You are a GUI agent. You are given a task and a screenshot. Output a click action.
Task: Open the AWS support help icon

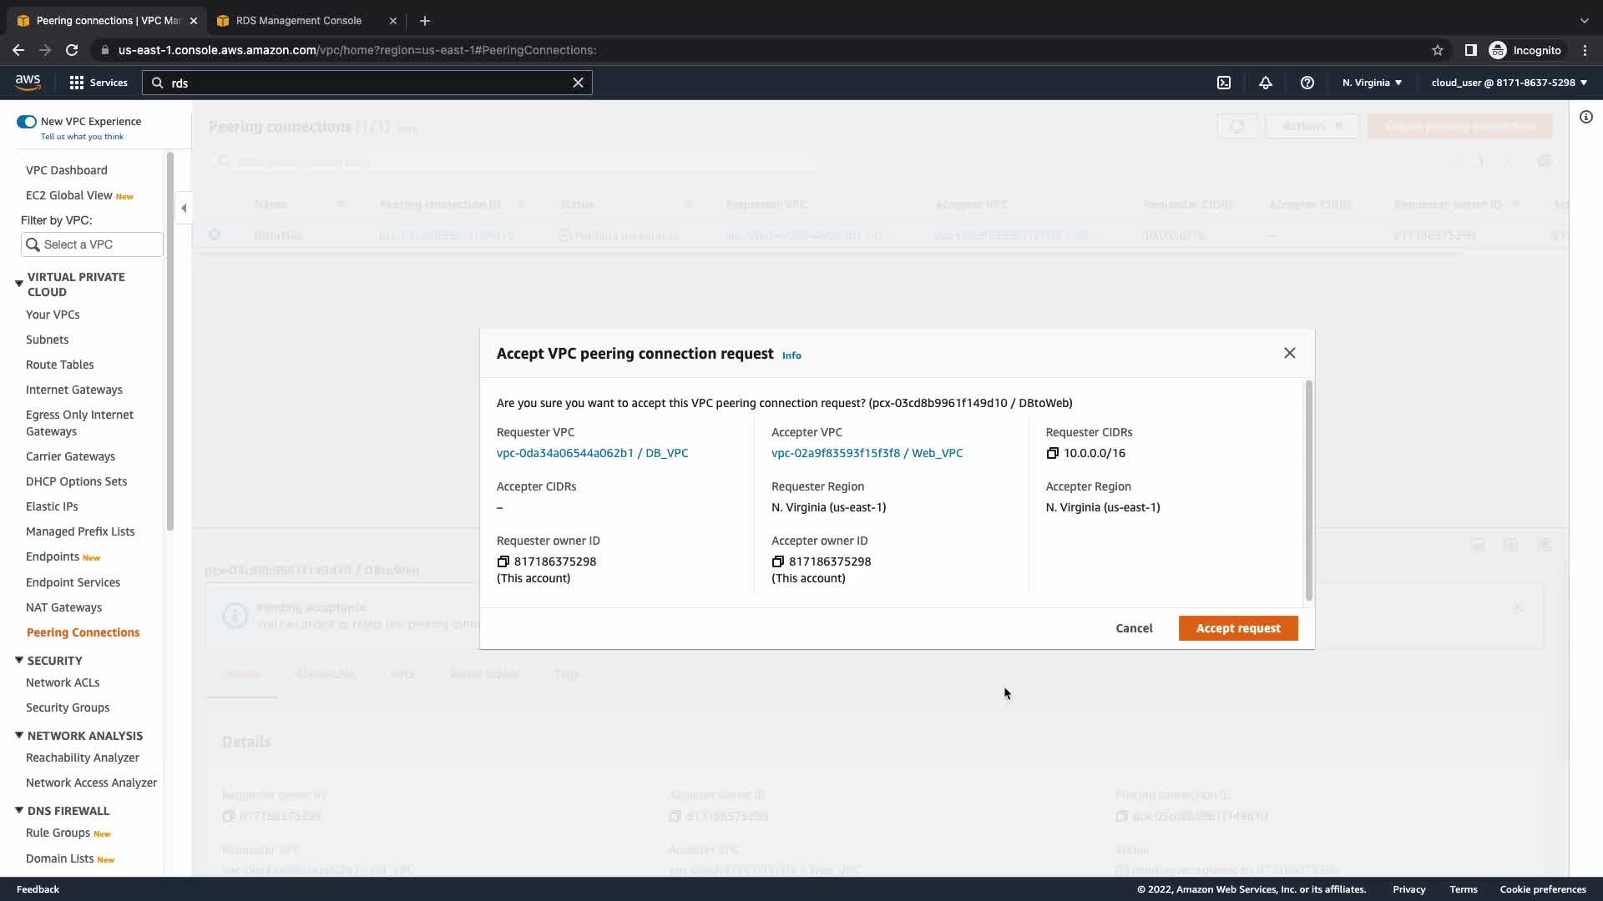1307,83
